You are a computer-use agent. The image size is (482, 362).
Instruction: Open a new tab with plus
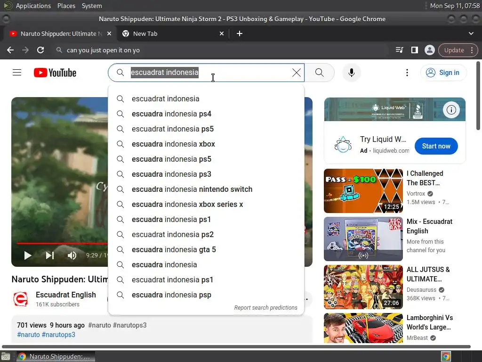pos(240,33)
